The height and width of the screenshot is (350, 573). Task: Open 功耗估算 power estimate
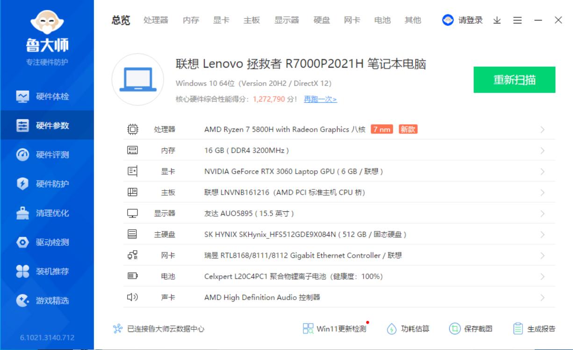point(408,329)
